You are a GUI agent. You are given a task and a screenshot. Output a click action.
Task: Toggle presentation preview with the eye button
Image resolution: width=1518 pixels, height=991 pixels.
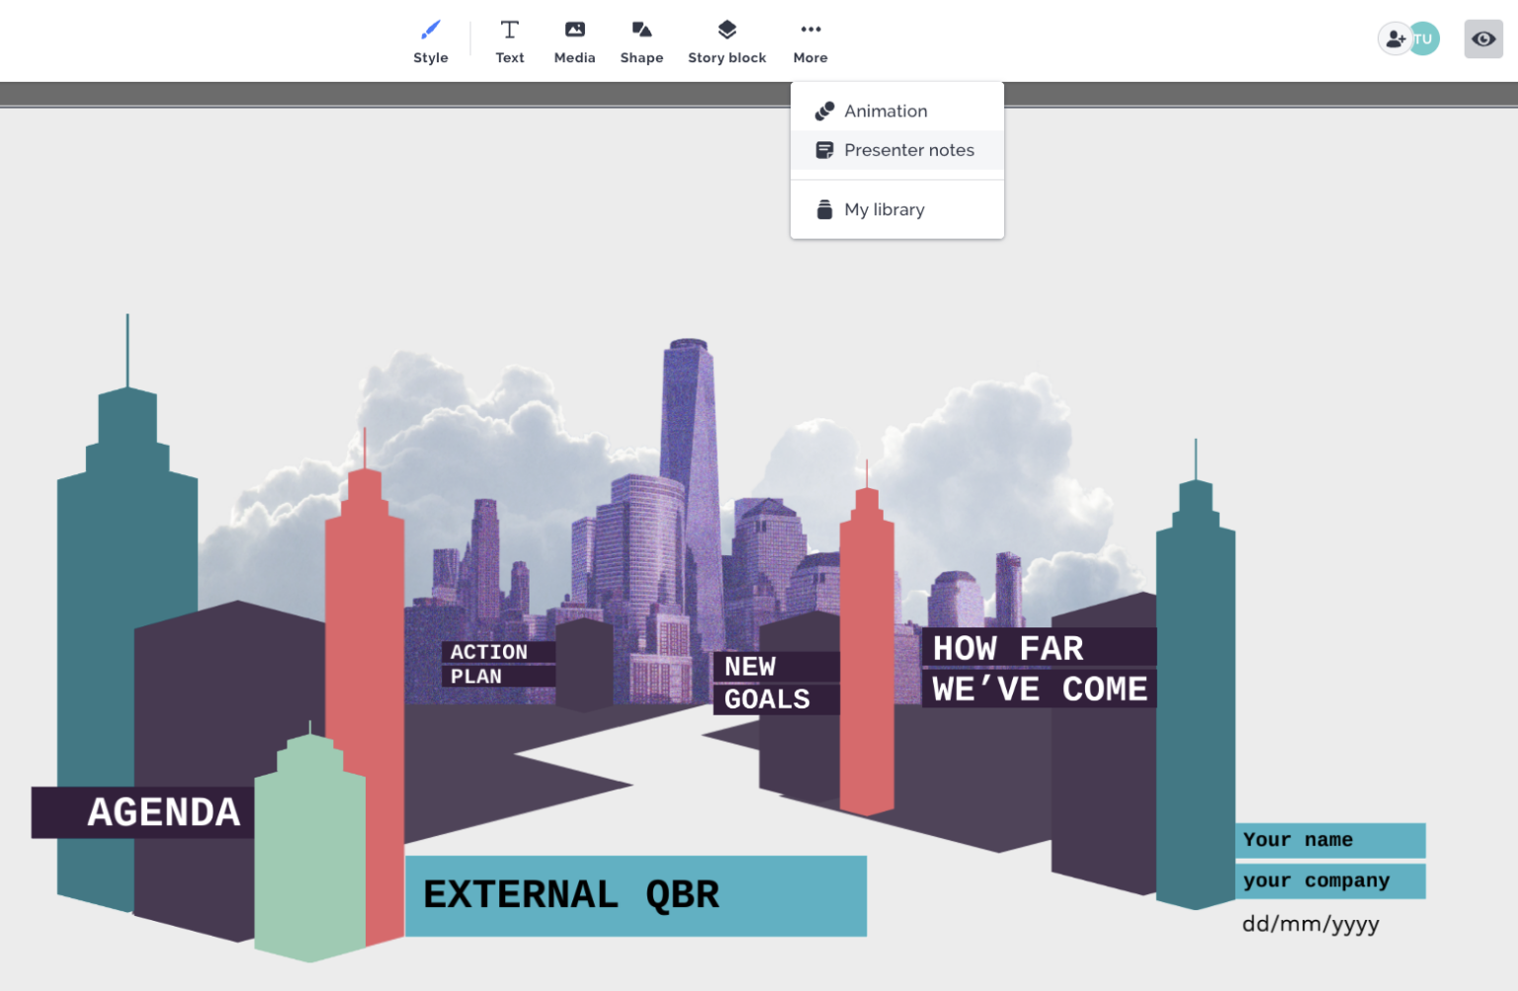coord(1482,39)
